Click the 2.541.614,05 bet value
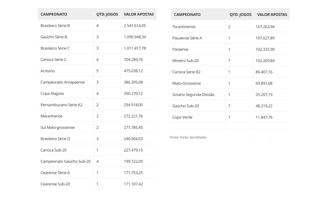The width and height of the screenshot is (333, 198). (135, 25)
